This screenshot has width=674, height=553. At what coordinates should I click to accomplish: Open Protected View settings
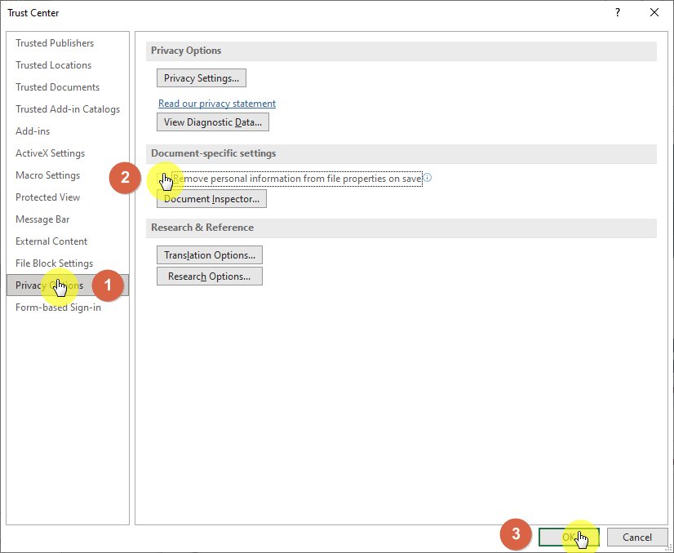47,197
